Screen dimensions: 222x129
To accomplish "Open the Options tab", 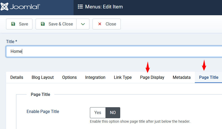I will (69, 78).
